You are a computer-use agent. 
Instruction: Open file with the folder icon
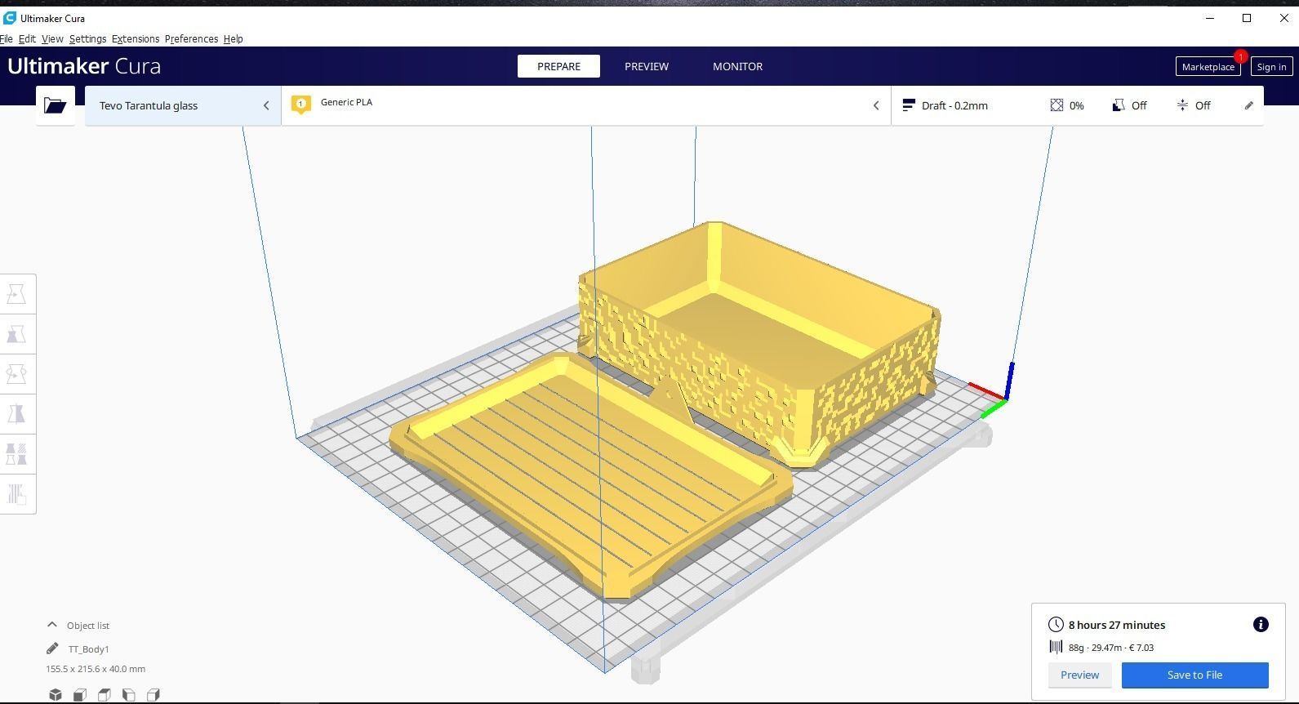click(x=56, y=105)
